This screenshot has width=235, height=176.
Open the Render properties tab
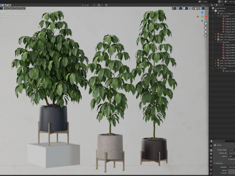pos(211,150)
